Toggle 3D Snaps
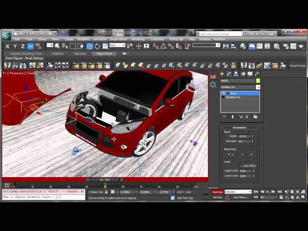The width and height of the screenshot is (308, 231). 155,46
